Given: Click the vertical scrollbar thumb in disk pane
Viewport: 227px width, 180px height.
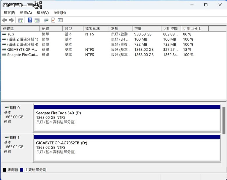Looking at the screenshot, I should click(224, 120).
